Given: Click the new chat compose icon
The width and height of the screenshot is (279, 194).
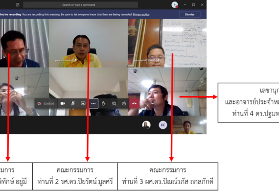Looking at the screenshot, I should [x=18, y=5].
